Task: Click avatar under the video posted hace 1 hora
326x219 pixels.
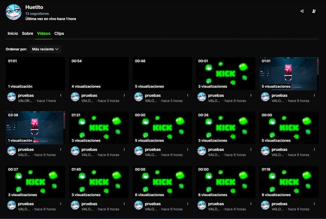Action: (x=12, y=97)
